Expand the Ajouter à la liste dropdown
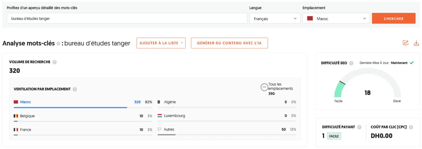The width and height of the screenshot is (422, 149). click(x=161, y=43)
